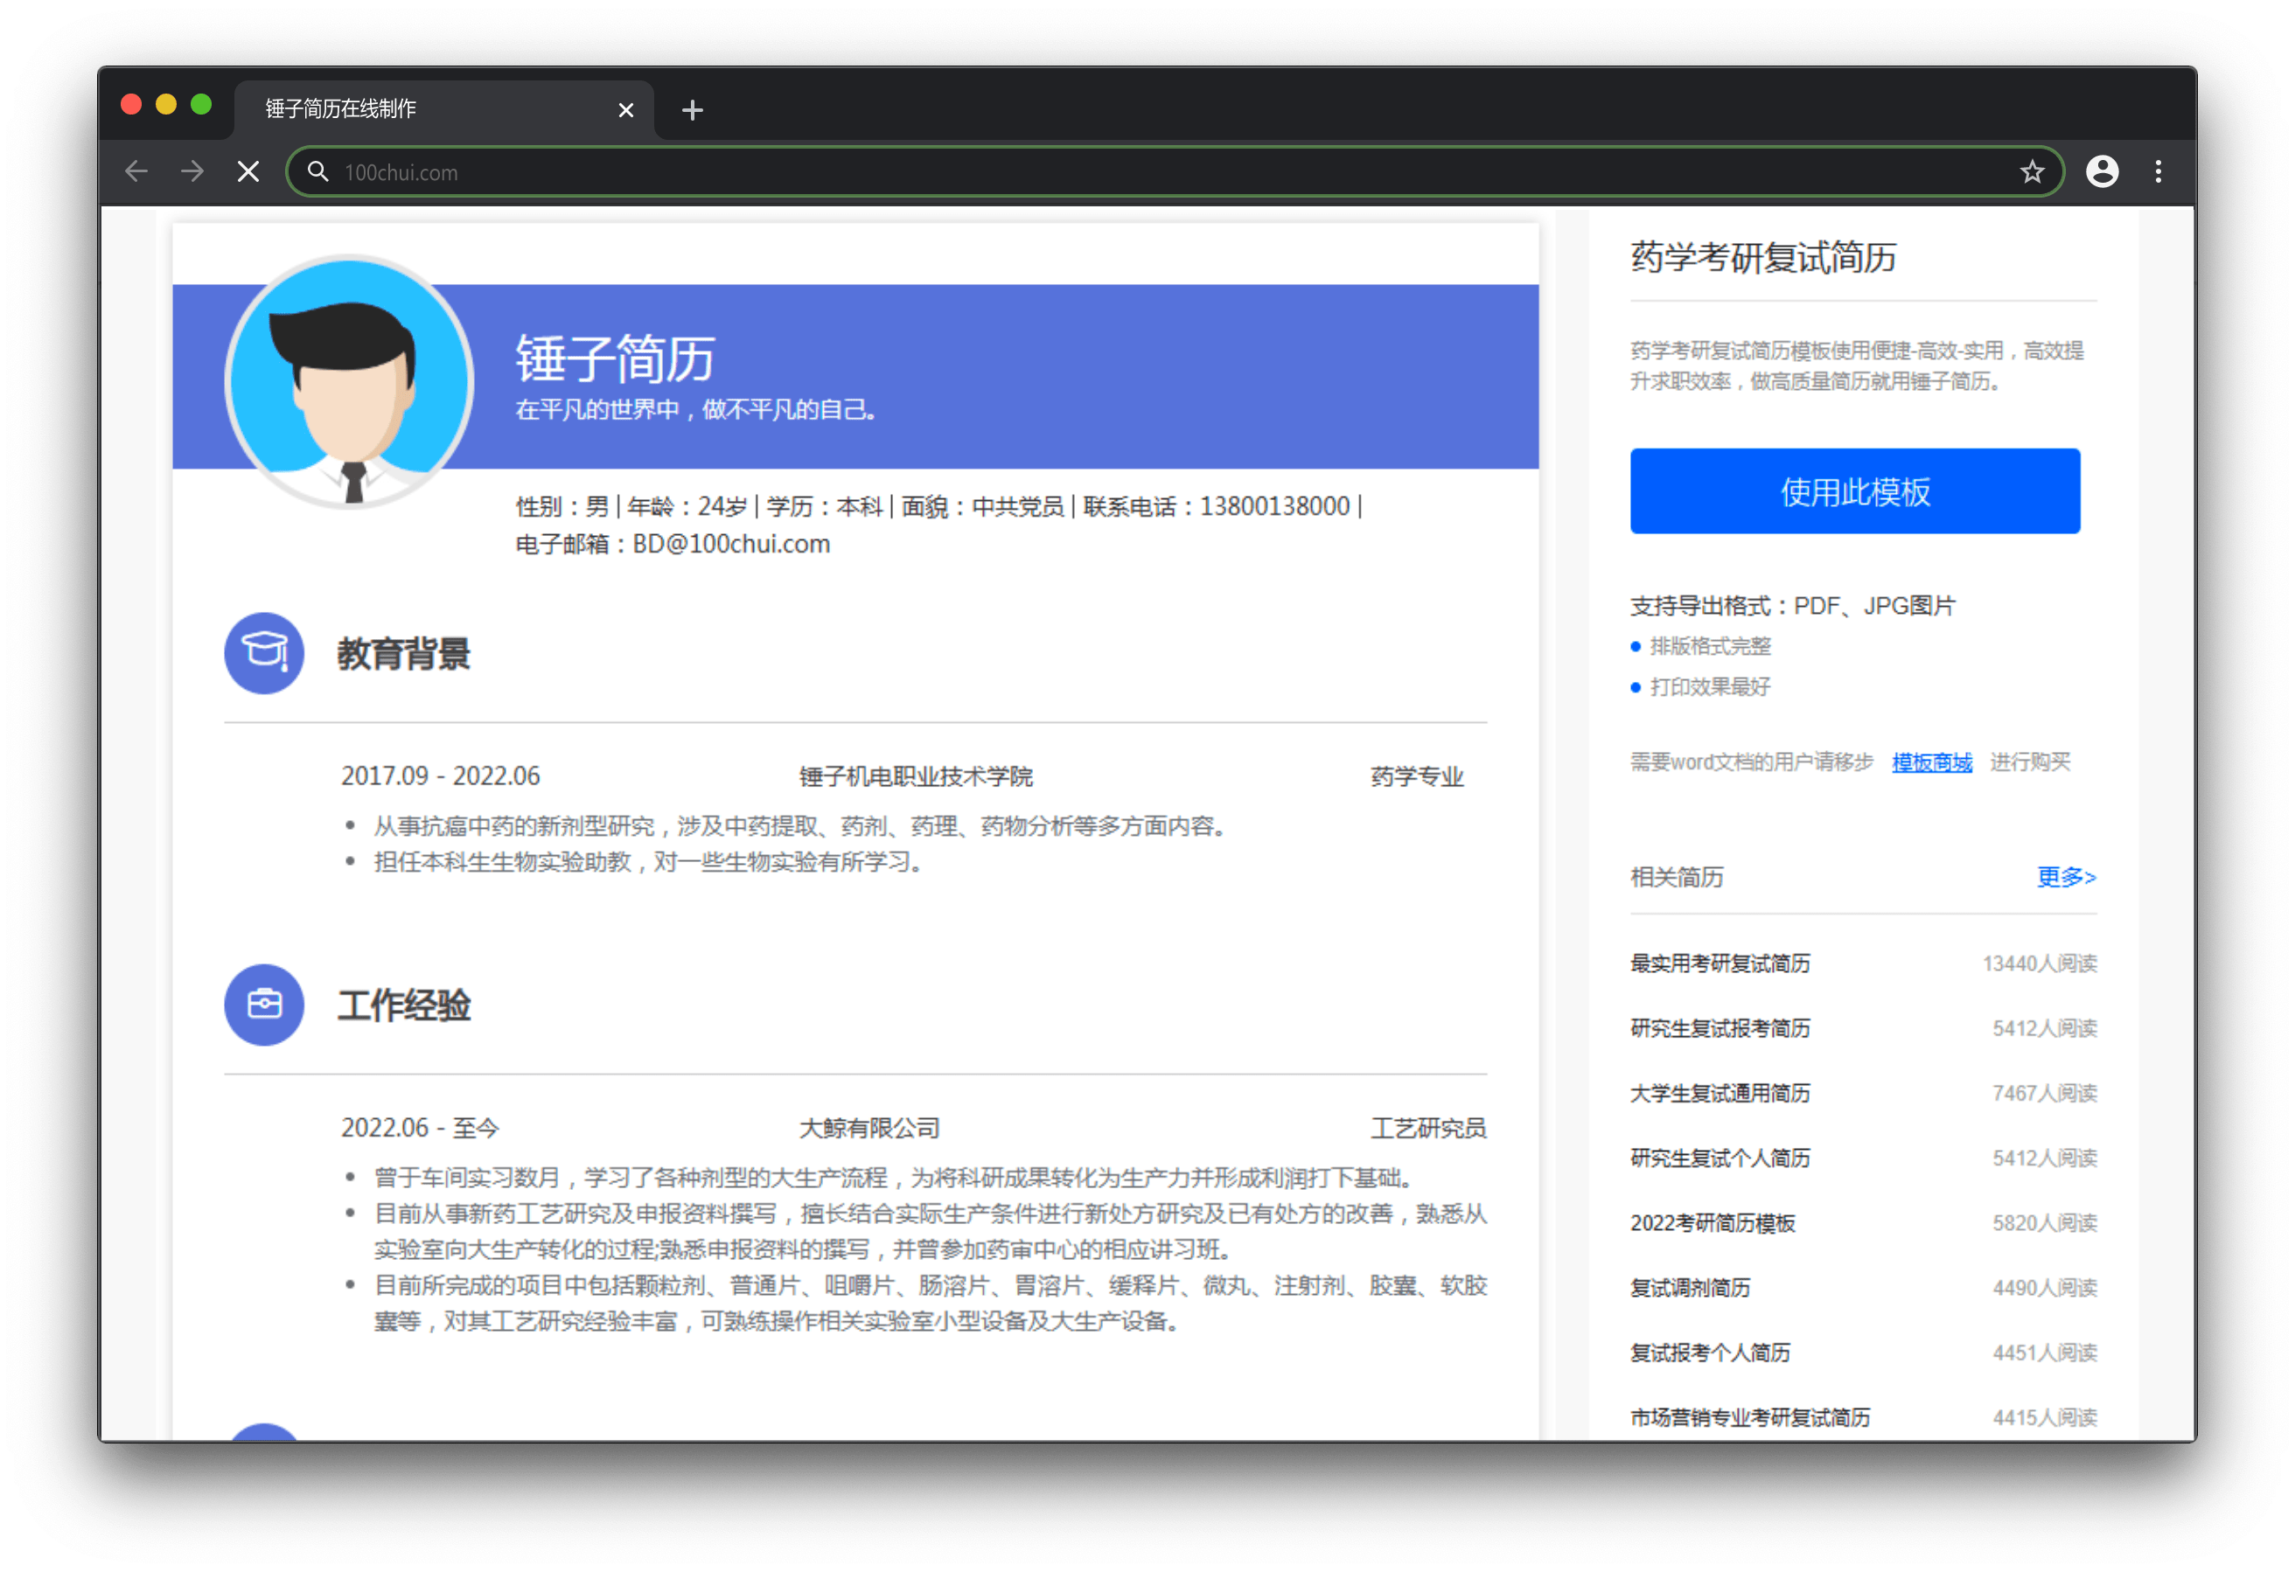Open 2022考研简历模板
The image size is (2295, 1572).
tap(1713, 1223)
